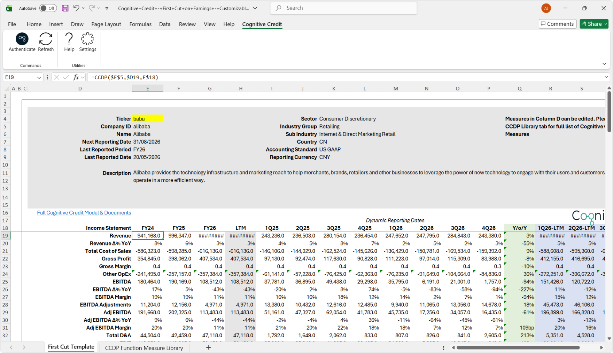This screenshot has width=613, height=353.
Task: Open the Comments pane
Action: click(557, 24)
